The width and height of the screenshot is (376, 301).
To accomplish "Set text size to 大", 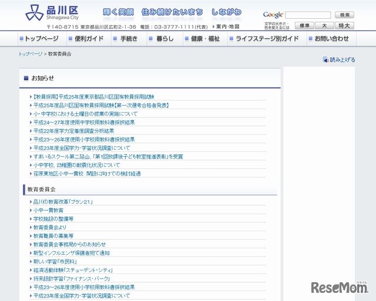I will [324, 26].
